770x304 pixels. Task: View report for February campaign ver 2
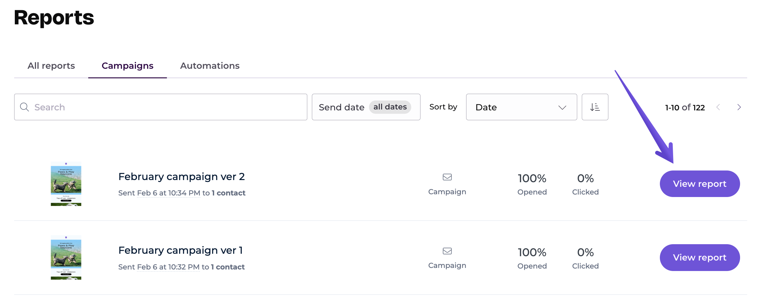point(699,184)
